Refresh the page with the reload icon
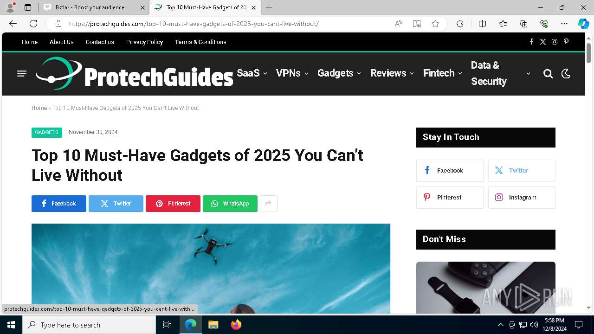The image size is (594, 334). coord(33,24)
